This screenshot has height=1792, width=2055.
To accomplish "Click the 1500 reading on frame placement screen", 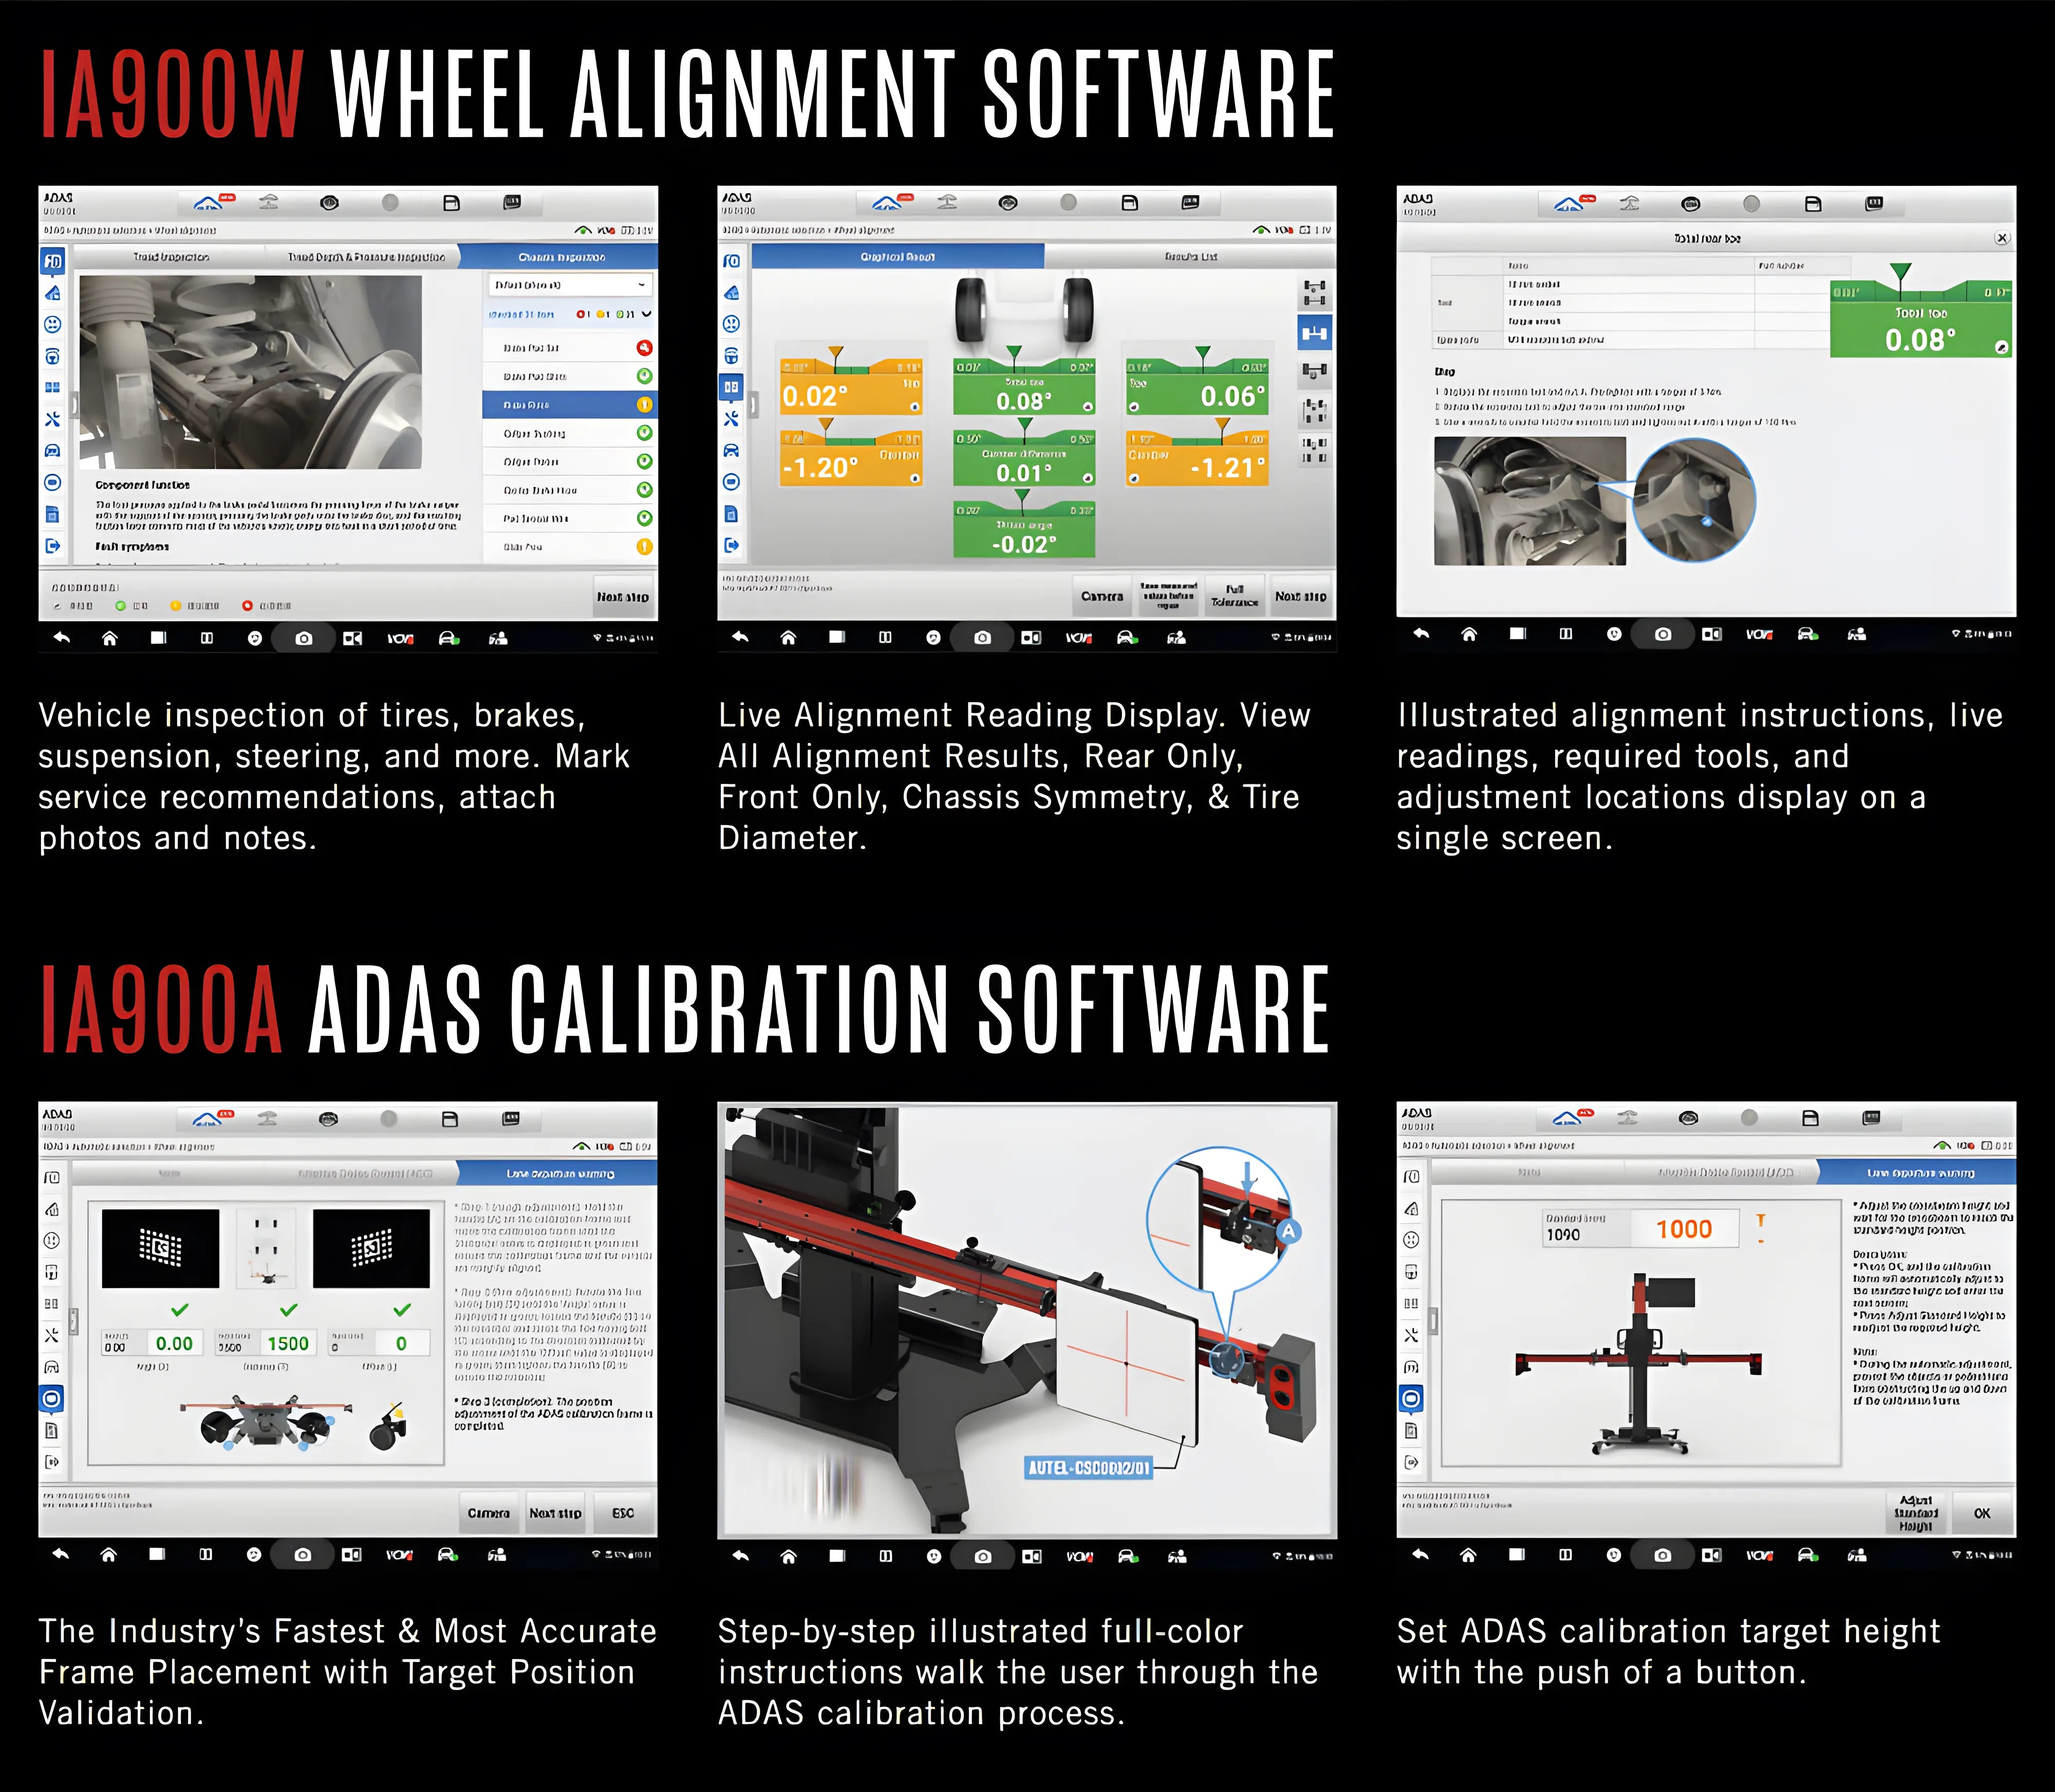I will coord(288,1343).
